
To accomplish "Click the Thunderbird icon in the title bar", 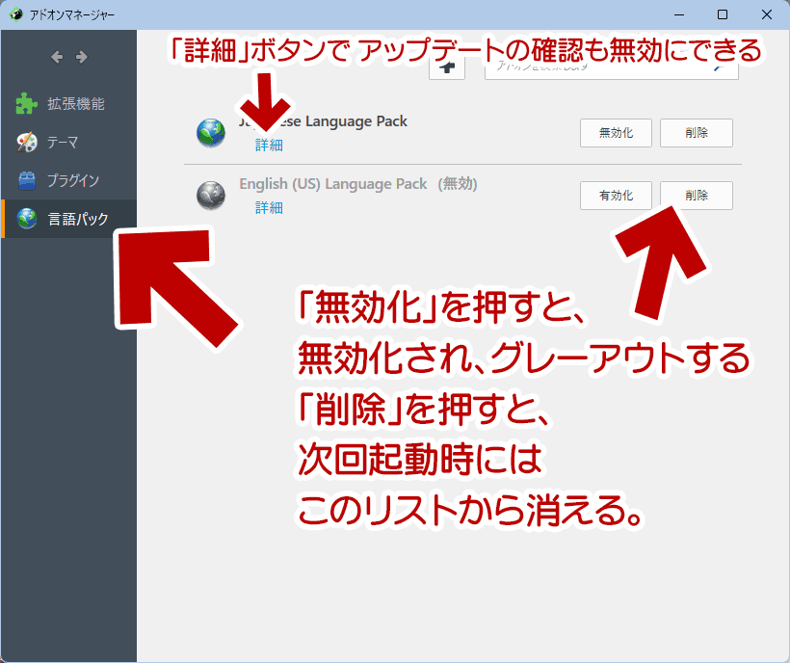I will 15,14.
